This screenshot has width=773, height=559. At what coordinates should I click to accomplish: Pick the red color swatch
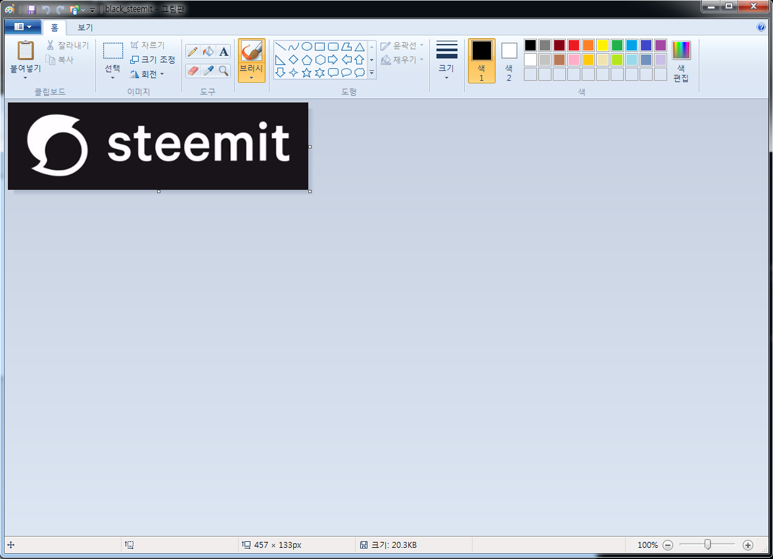tap(574, 46)
